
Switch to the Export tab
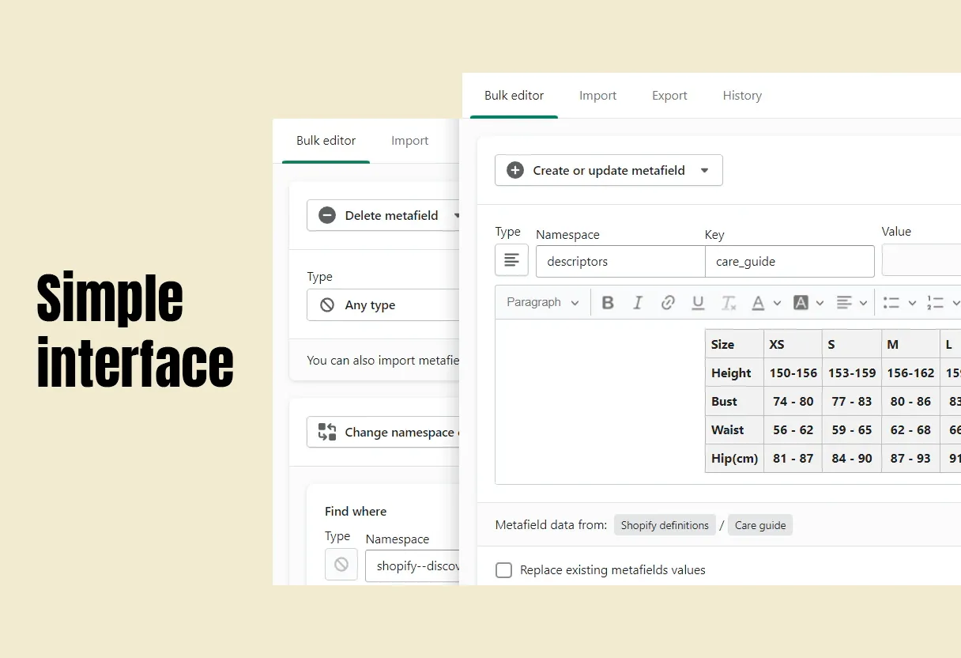(x=669, y=96)
